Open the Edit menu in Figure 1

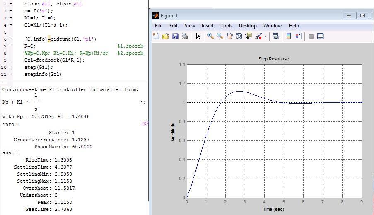(174, 26)
